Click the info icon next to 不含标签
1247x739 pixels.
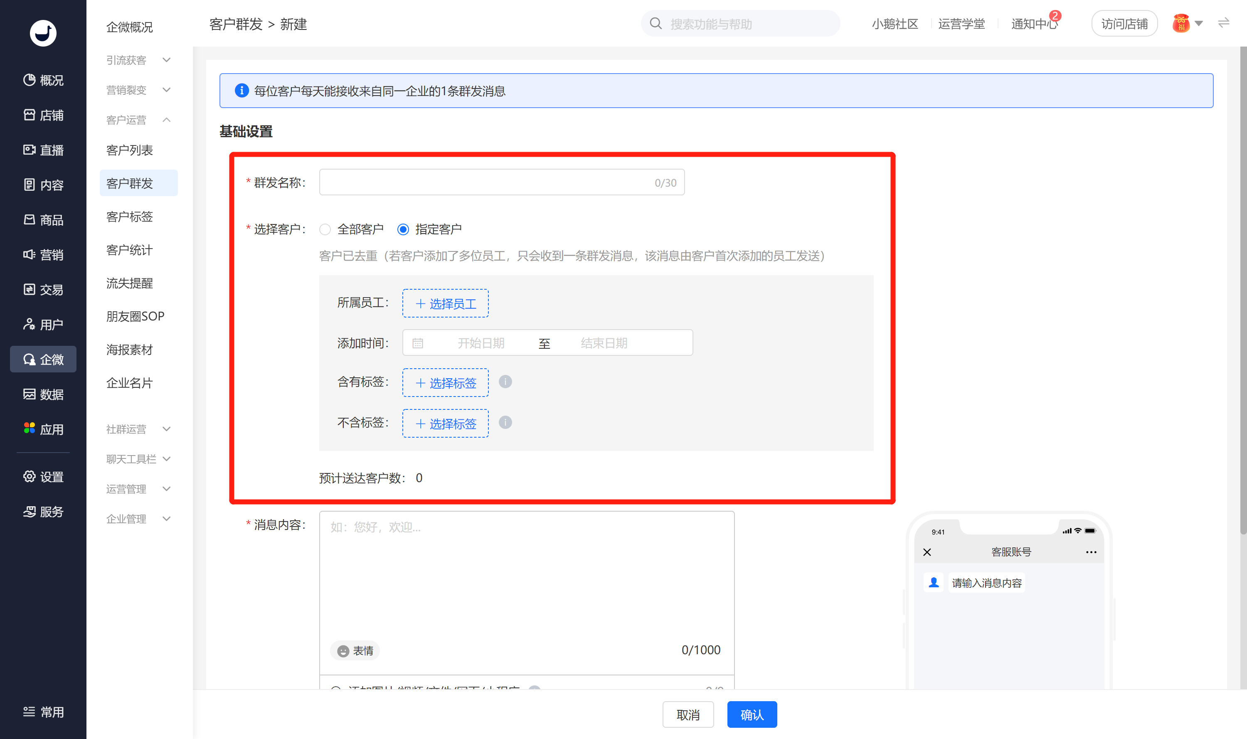tap(505, 423)
